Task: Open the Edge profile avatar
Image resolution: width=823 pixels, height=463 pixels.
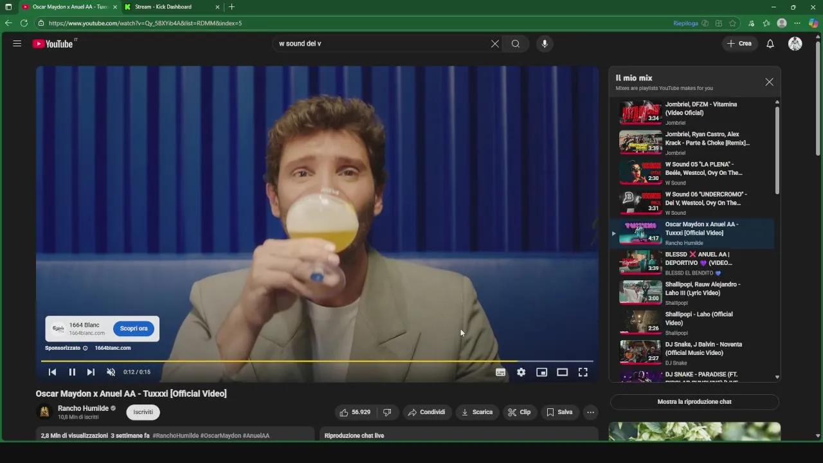Action: 782,23
